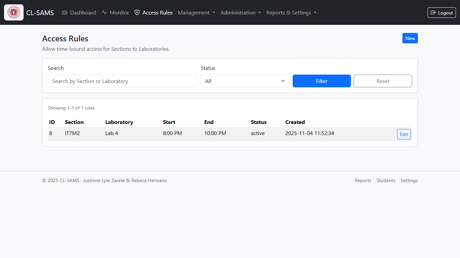This screenshot has width=460, height=258.
Task: Open the Settings footer link
Action: 409,180
